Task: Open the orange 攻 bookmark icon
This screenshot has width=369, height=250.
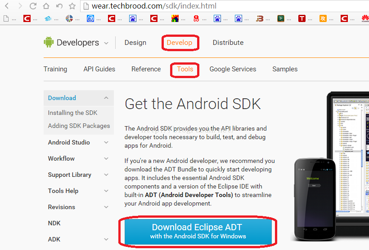Action: (323, 18)
